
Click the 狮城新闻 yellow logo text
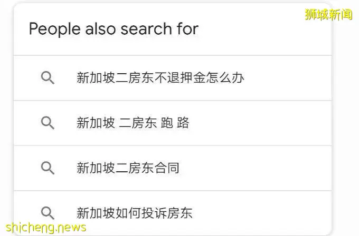[x=328, y=14]
